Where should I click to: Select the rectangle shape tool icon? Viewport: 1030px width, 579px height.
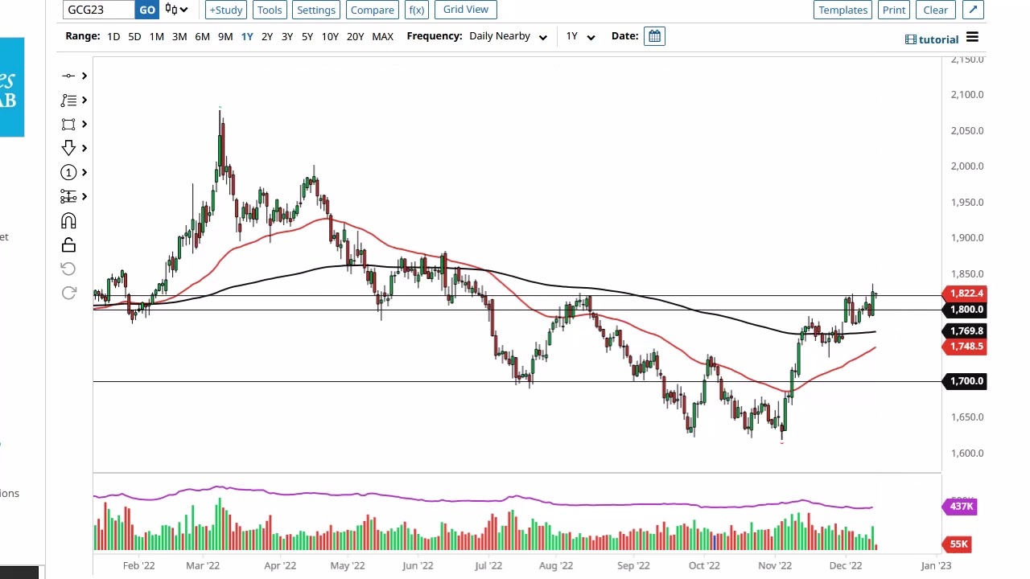68,124
